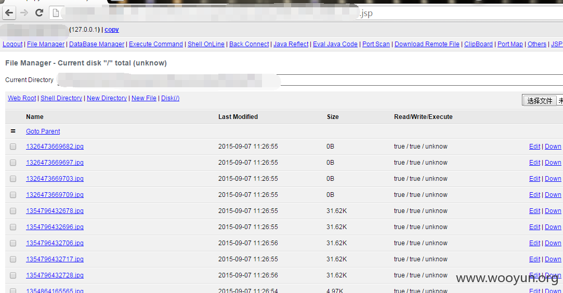The image size is (563, 293).
Task: Download file 1354796432706.jpg
Action: [553, 243]
